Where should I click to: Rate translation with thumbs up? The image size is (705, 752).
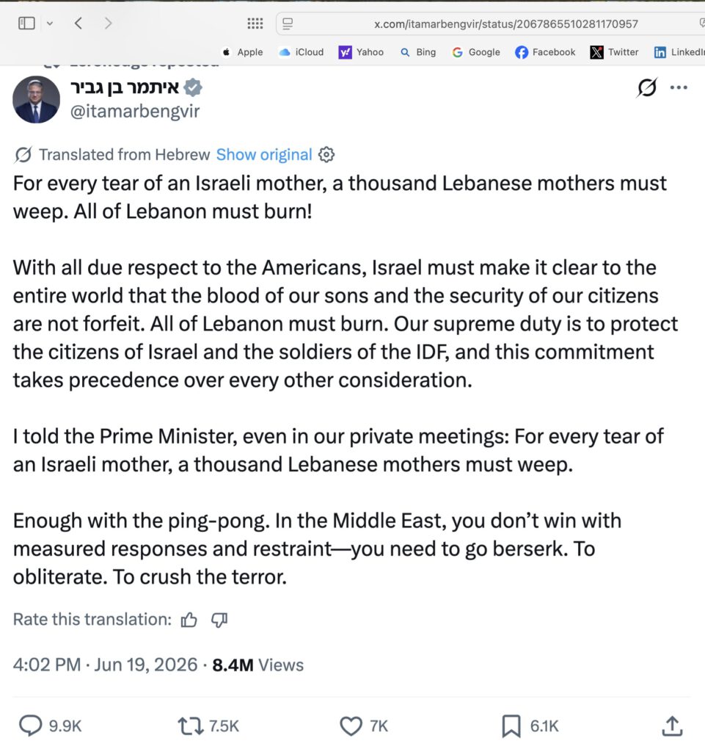tap(189, 620)
